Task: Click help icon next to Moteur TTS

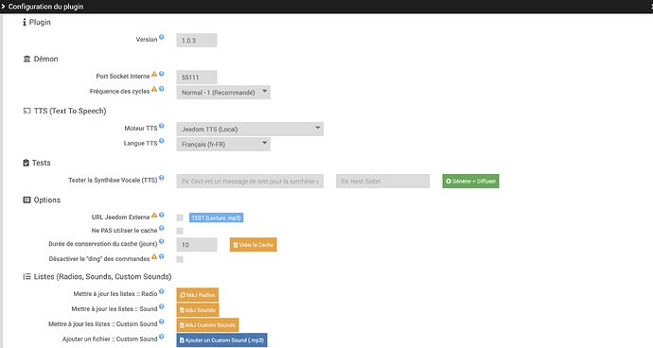Action: click(162, 126)
